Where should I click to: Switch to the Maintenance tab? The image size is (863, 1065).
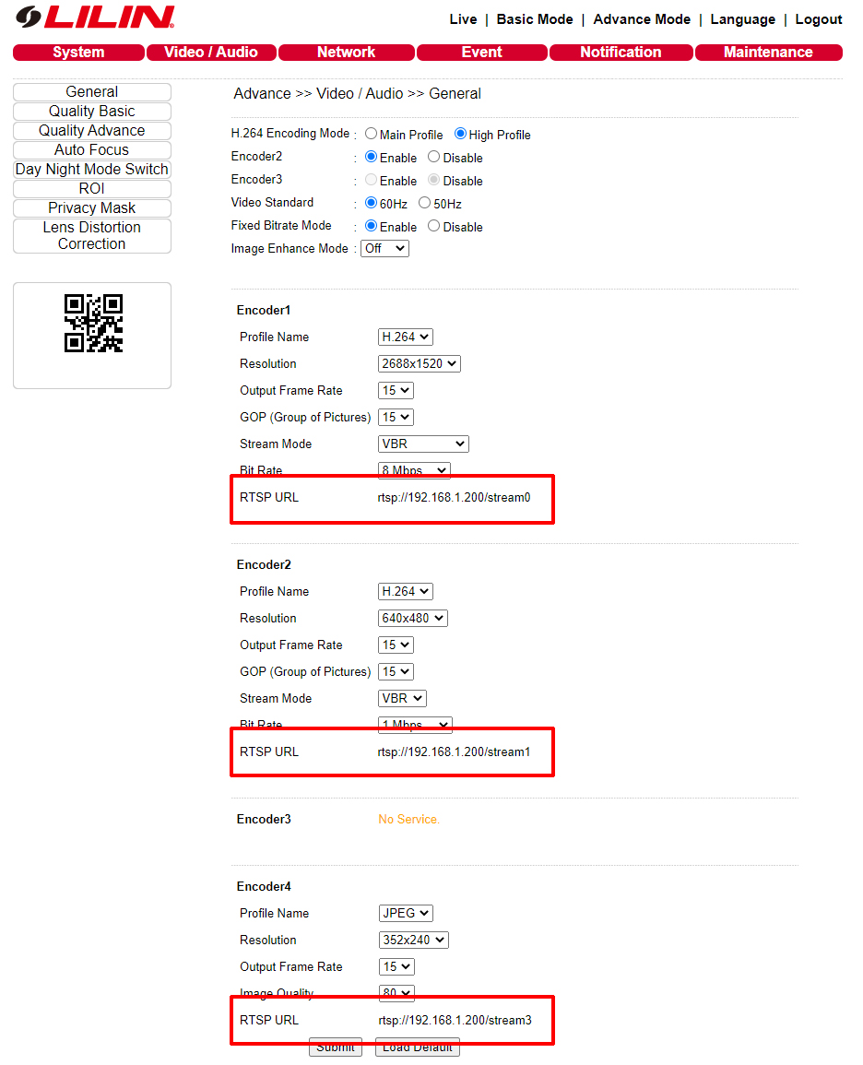point(769,53)
